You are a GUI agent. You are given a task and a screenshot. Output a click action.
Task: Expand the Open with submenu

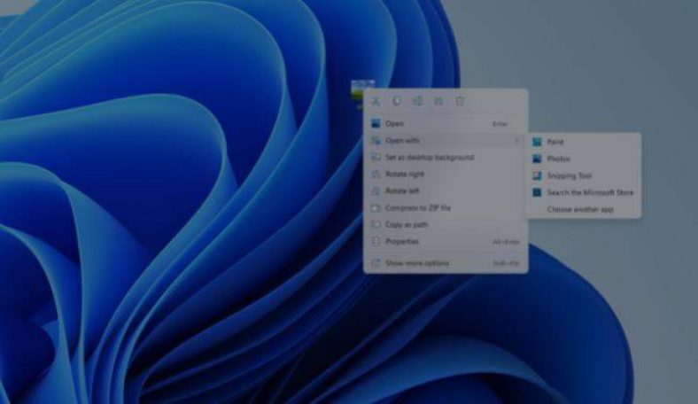pyautogui.click(x=446, y=141)
